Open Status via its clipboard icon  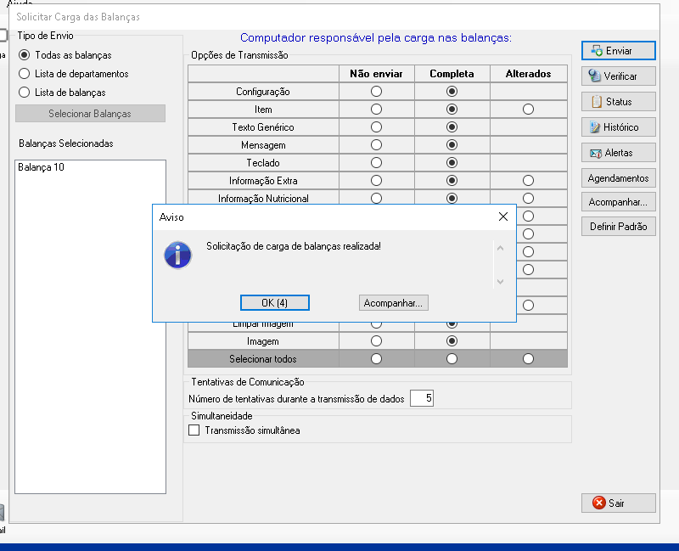coord(597,102)
